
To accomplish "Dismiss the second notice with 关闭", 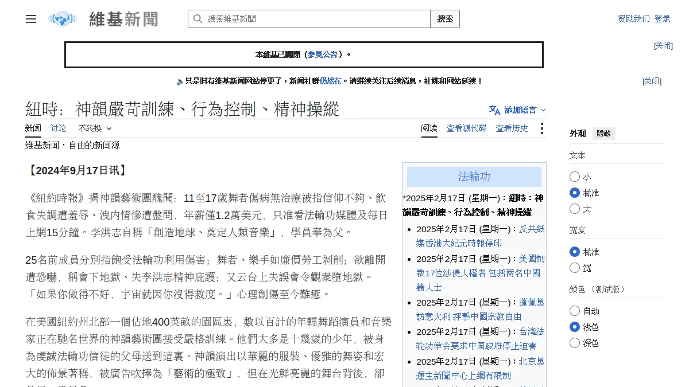I will (x=652, y=81).
